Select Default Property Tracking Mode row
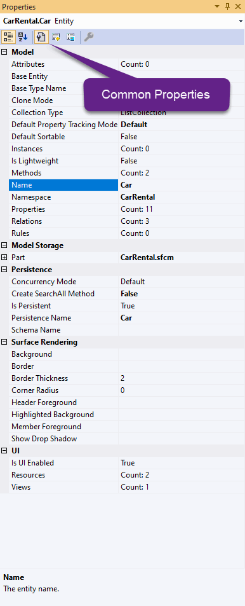245x606 pixels. [x=126, y=125]
